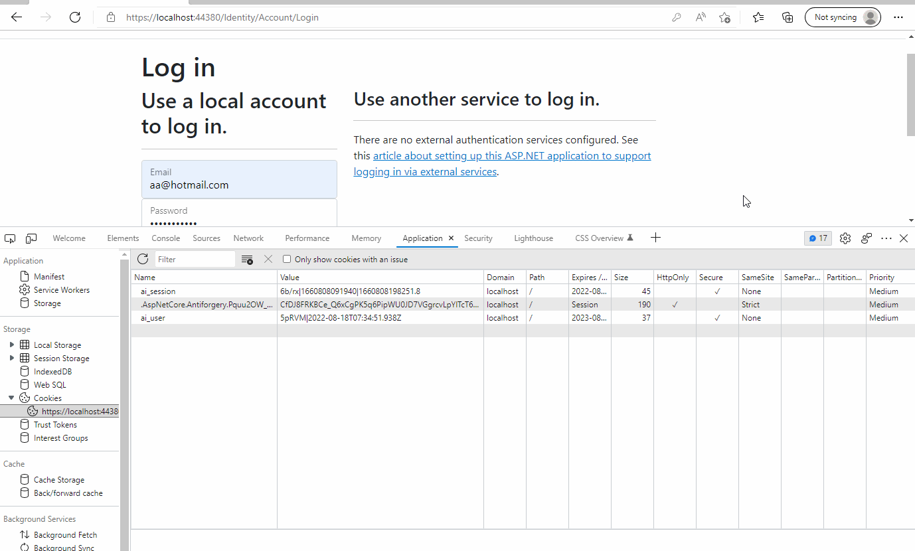This screenshot has height=551, width=915.
Task: Activate the inspect element tool
Action: coord(9,238)
